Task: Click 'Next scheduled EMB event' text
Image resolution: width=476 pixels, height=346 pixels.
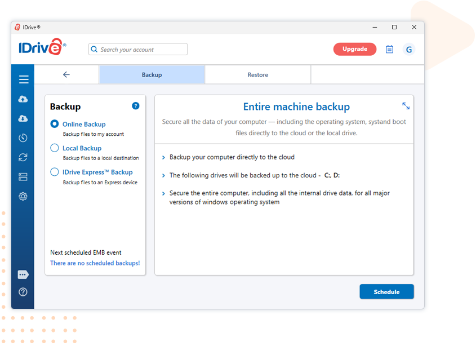Action: 86,252
